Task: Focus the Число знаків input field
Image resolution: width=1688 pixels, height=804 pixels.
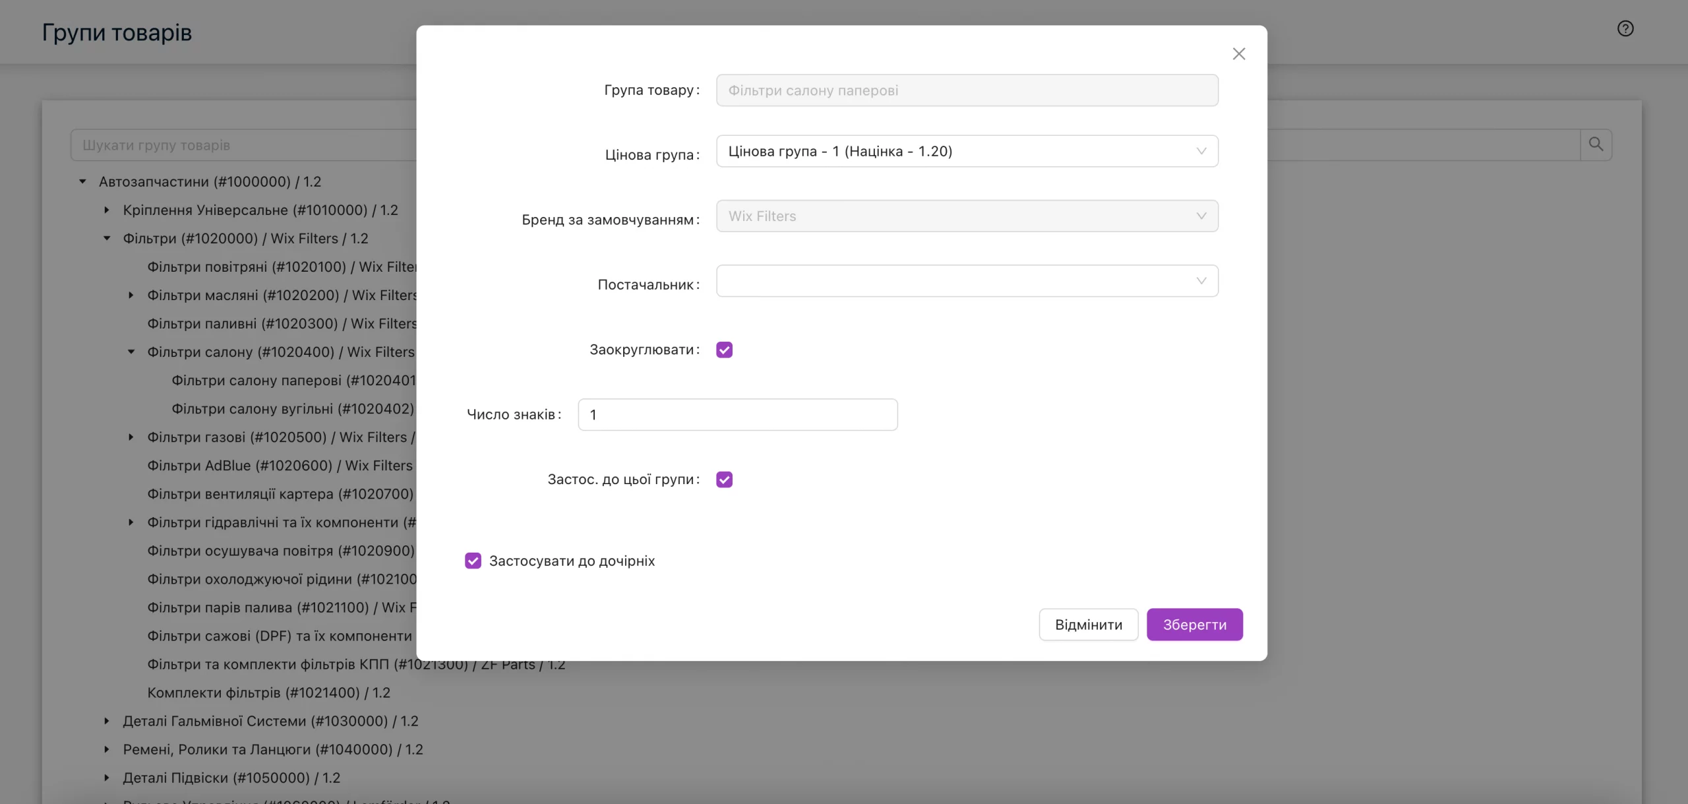Action: click(737, 415)
